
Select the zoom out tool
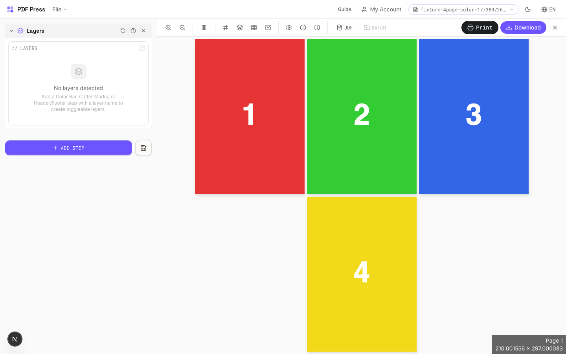click(x=182, y=28)
